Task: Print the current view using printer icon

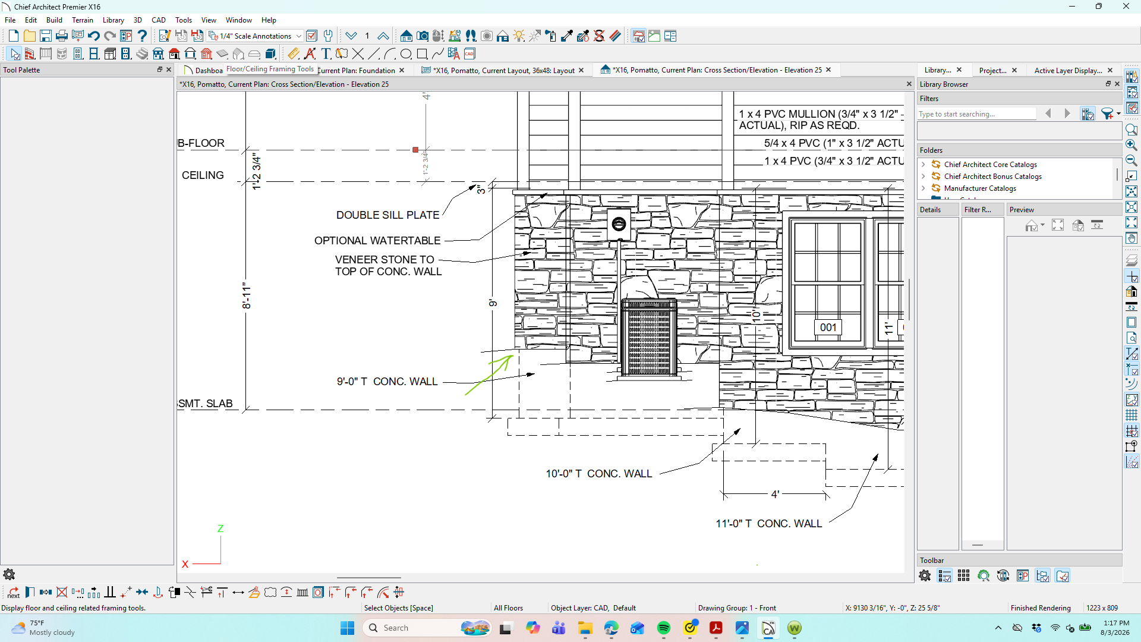Action: tap(62, 36)
